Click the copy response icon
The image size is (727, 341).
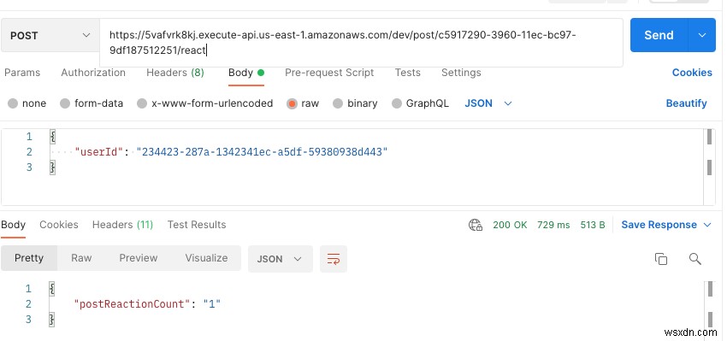(660, 259)
